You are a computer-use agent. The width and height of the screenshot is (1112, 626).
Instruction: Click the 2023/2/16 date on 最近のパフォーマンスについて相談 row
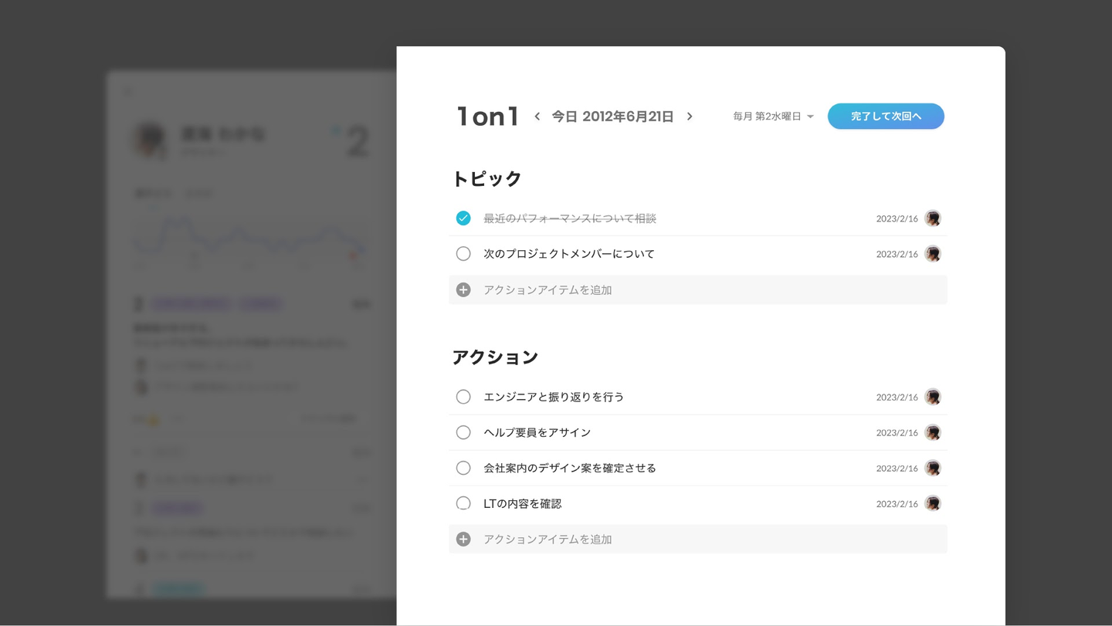click(x=897, y=219)
